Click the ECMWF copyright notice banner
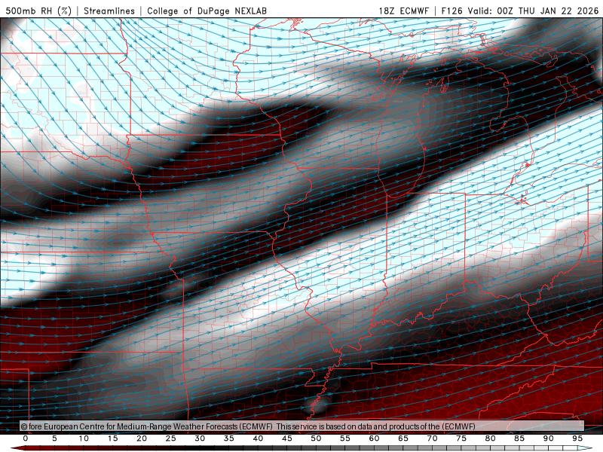 302,426
